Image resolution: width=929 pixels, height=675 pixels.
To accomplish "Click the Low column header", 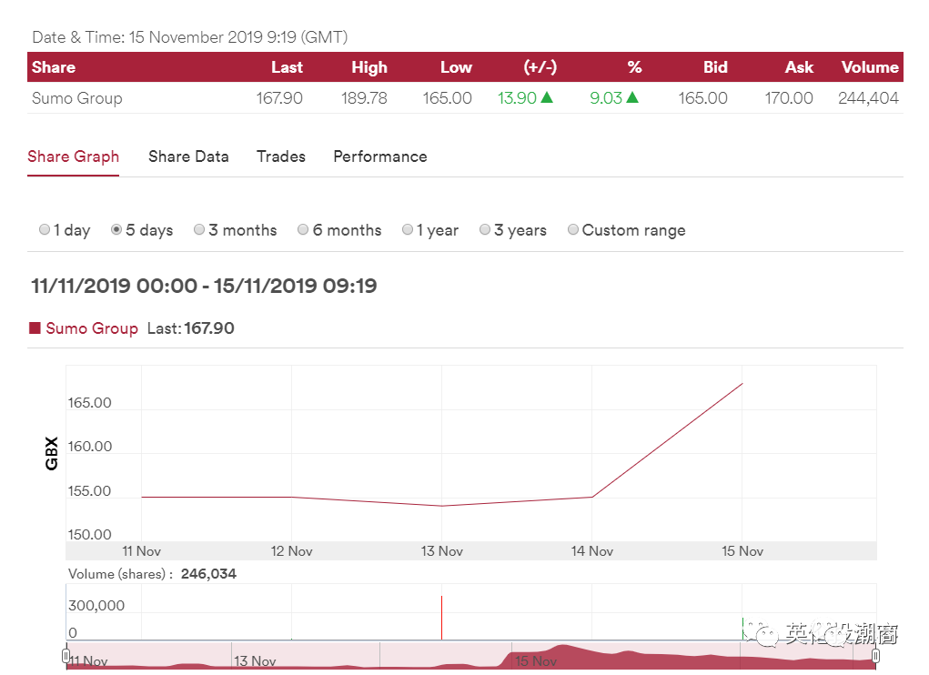I will point(456,67).
